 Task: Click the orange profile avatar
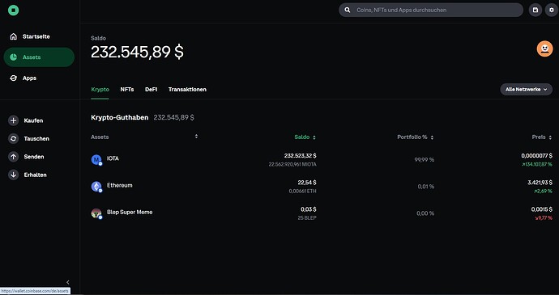coord(544,48)
